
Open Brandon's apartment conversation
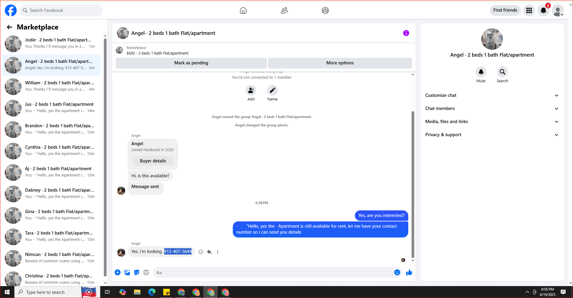coord(52,129)
